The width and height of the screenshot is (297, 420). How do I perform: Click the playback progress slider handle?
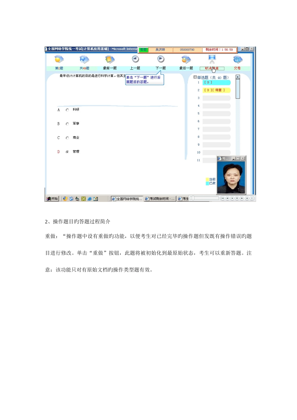(193, 198)
